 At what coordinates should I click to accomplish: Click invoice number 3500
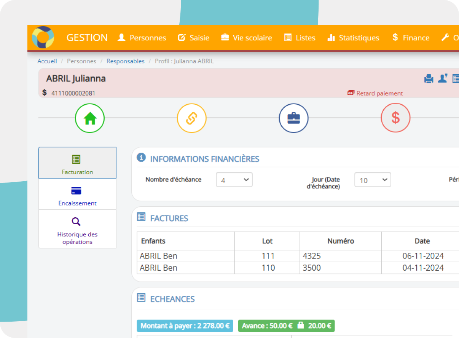(x=312, y=268)
